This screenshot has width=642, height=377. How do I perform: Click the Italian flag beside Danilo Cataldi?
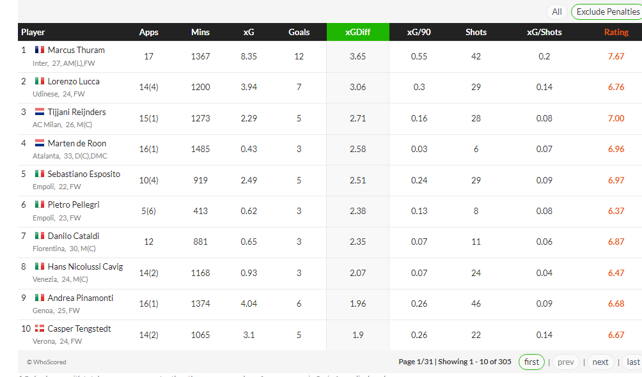40,236
